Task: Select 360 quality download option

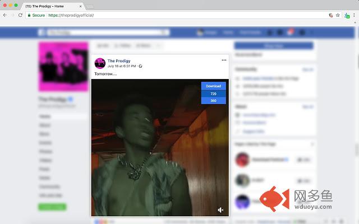Action: pyautogui.click(x=213, y=101)
